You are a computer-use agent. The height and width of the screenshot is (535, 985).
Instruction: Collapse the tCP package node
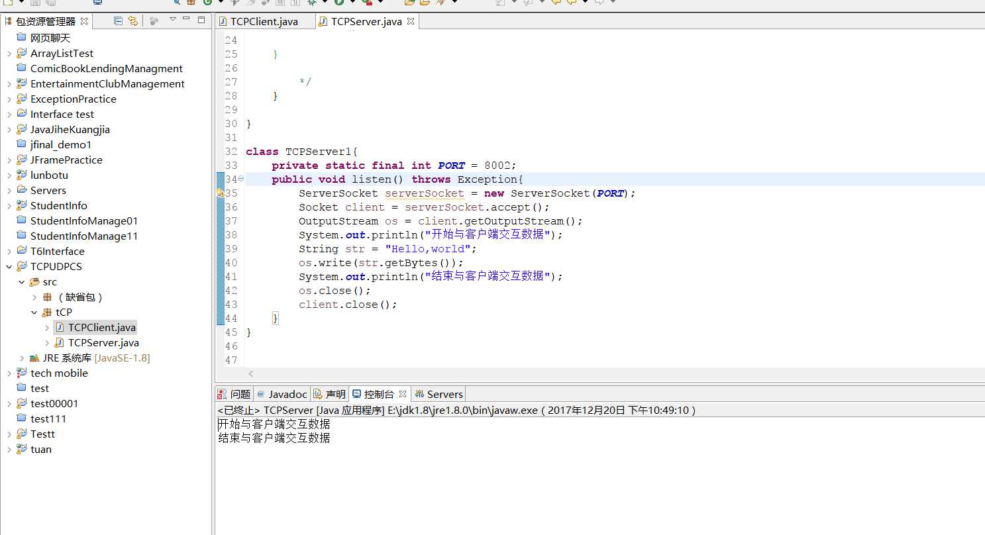(x=34, y=313)
